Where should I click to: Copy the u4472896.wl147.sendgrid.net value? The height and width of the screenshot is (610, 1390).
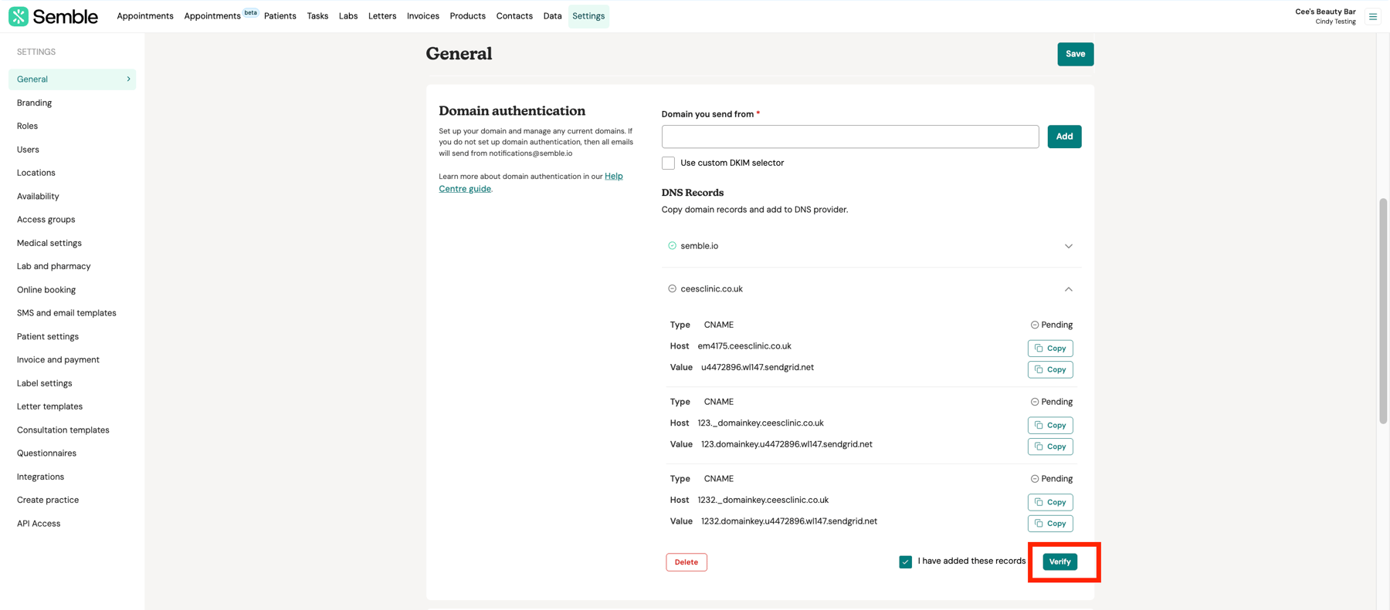[x=1050, y=369]
